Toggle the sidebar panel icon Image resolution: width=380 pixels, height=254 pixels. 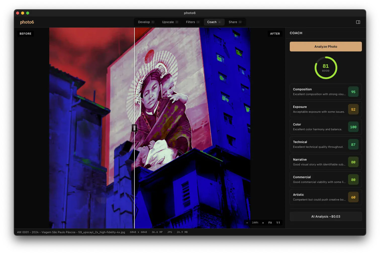tap(358, 22)
